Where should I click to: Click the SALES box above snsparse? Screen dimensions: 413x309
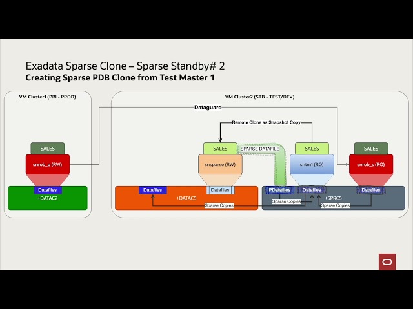[220, 149]
